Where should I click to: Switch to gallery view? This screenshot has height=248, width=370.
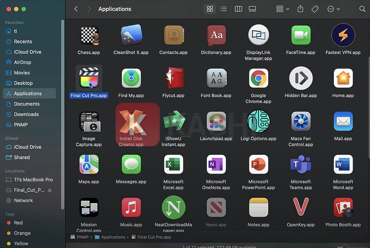point(252,9)
